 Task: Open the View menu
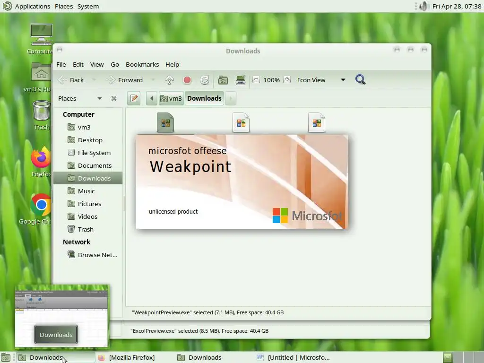click(x=97, y=64)
